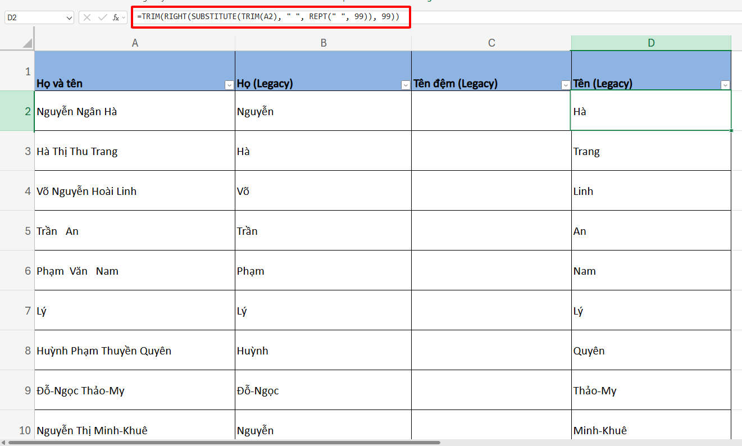Open filter dropdown on 'Tên đệm (Legacy)'

566,85
